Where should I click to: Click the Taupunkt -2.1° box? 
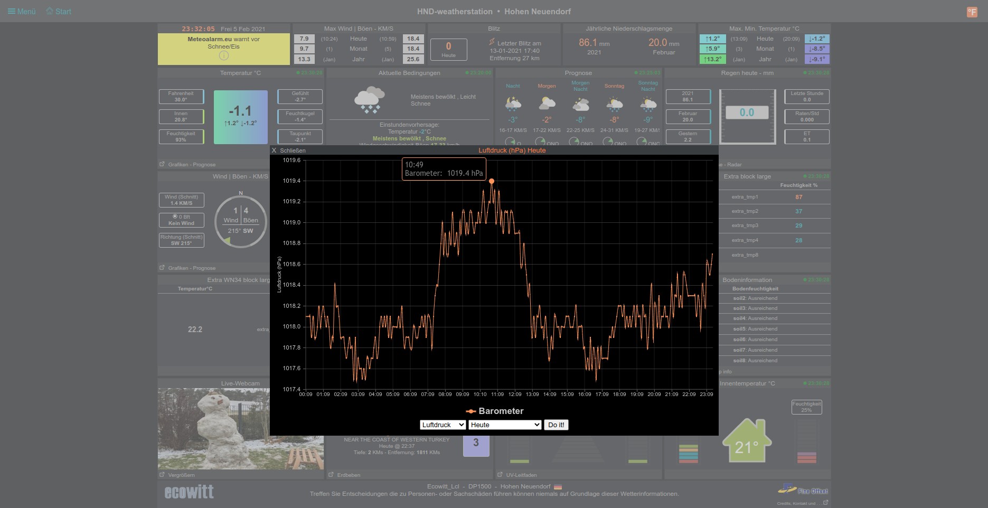[300, 137]
